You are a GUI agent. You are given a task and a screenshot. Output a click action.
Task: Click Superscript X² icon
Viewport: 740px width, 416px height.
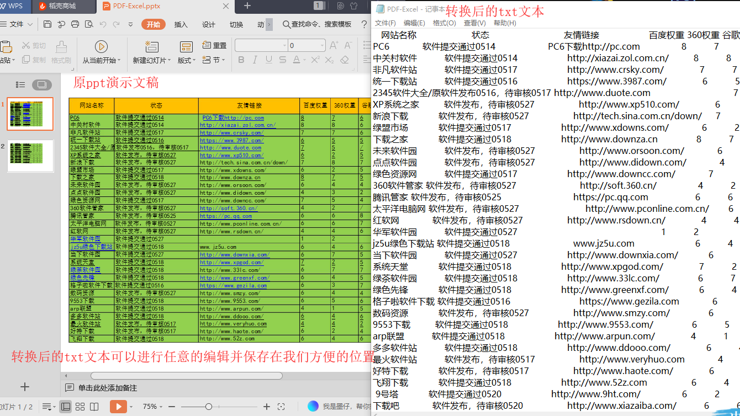pos(315,60)
